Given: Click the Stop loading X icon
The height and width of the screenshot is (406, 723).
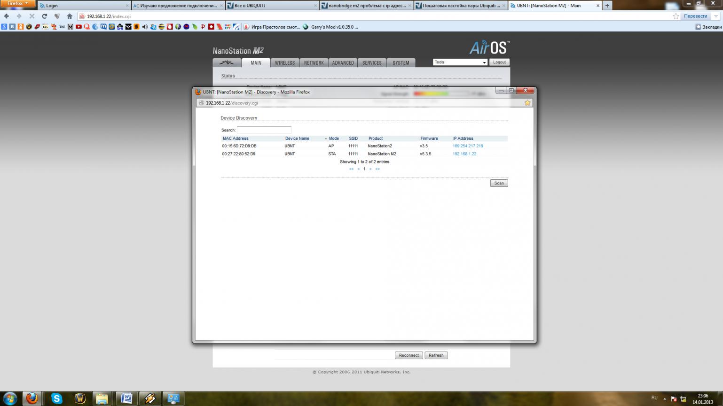Looking at the screenshot, I should [x=32, y=16].
